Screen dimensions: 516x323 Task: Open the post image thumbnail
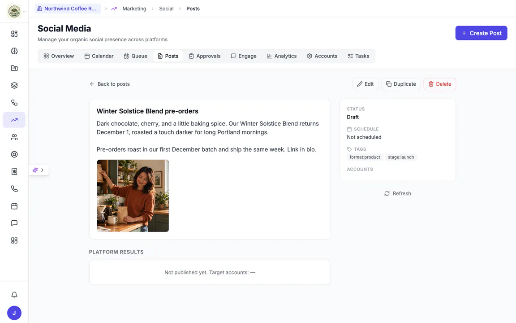pyautogui.click(x=133, y=196)
